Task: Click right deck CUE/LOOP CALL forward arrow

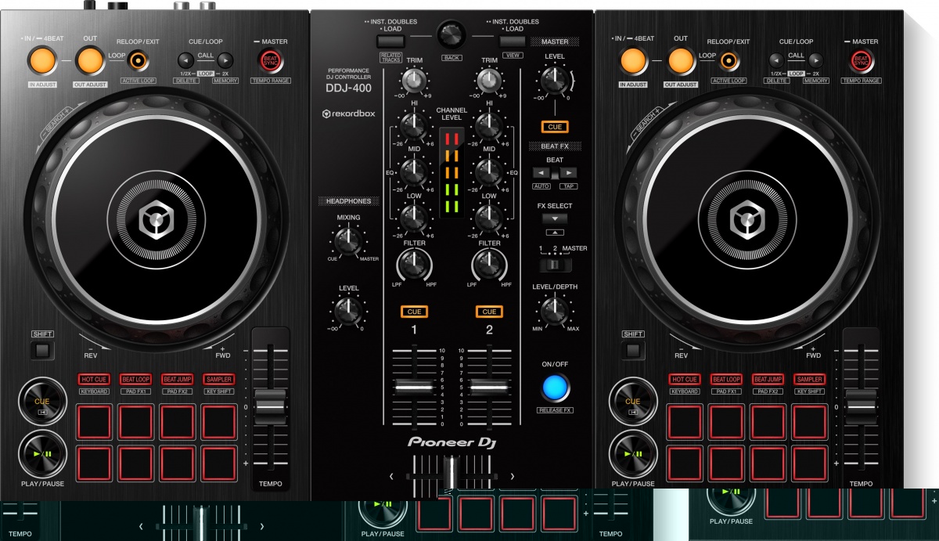Action: point(815,60)
